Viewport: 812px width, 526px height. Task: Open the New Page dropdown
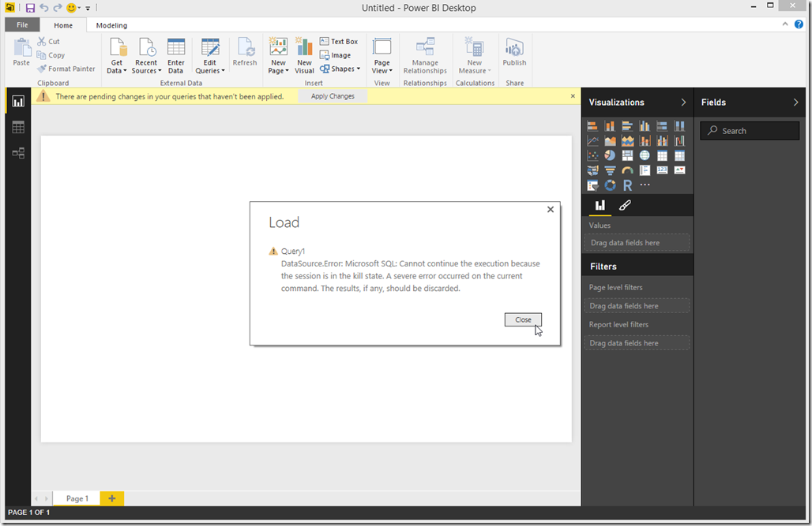[x=278, y=56]
